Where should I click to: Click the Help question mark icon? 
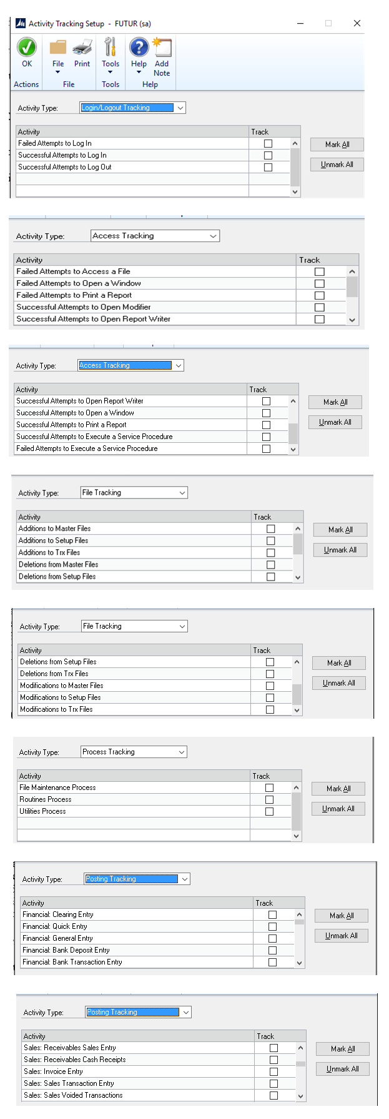(138, 47)
